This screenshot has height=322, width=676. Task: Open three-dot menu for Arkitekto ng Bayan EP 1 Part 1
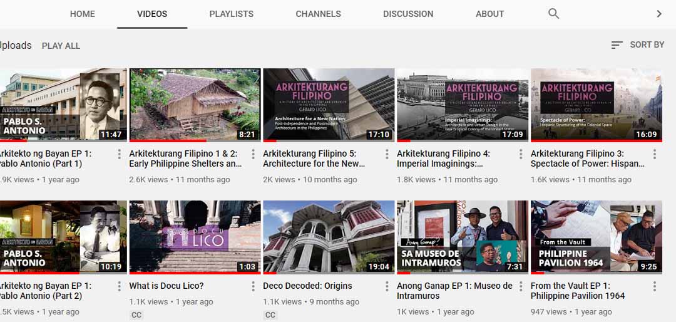click(119, 154)
